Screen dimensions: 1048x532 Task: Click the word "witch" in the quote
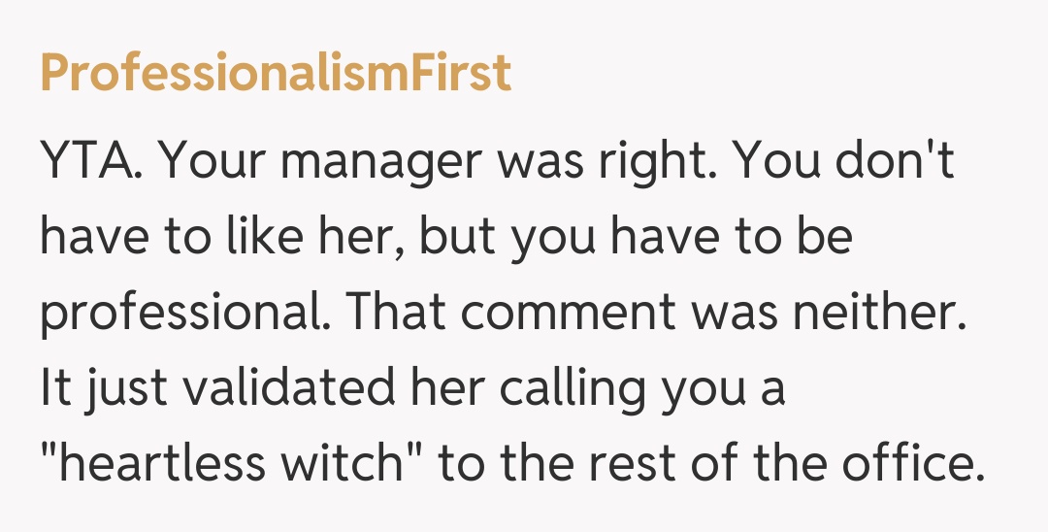point(347,466)
